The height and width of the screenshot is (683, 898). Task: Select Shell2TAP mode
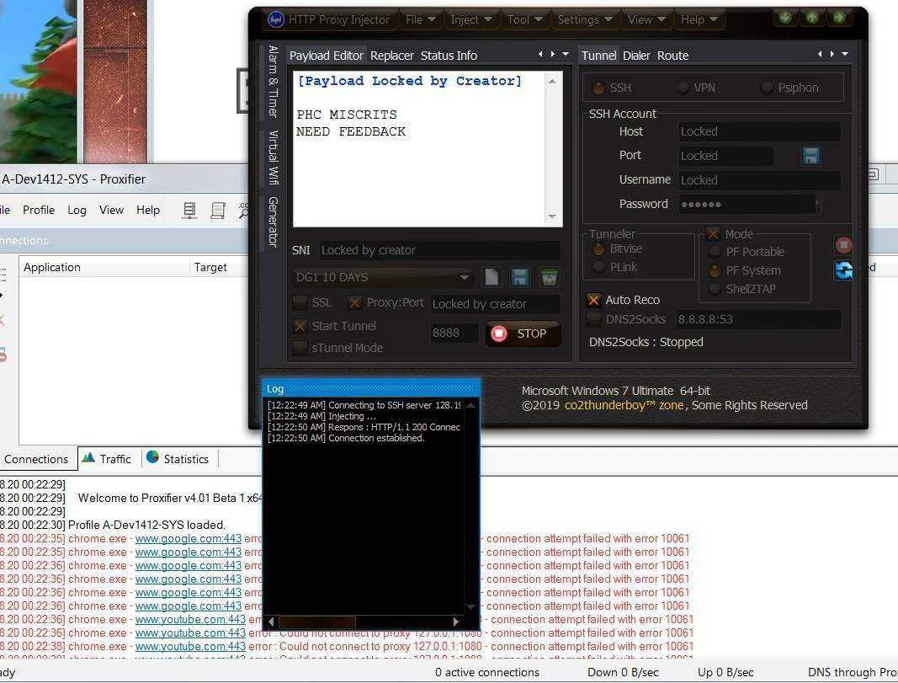click(715, 289)
